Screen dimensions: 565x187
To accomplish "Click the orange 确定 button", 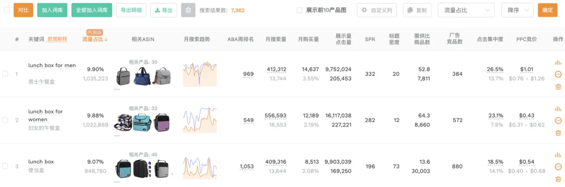I will (548, 10).
